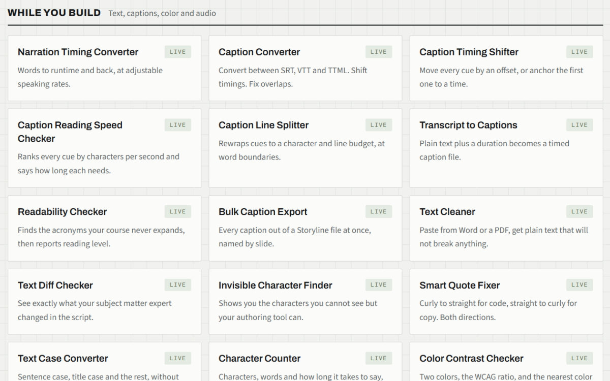The width and height of the screenshot is (610, 381).
Task: Click LIVE badge on Caption Line Splitter
Action: pyautogui.click(x=379, y=125)
